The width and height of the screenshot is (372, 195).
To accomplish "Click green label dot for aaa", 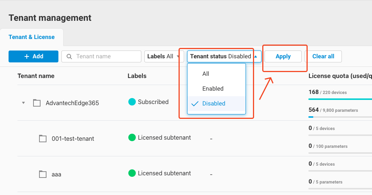I will tap(132, 173).
